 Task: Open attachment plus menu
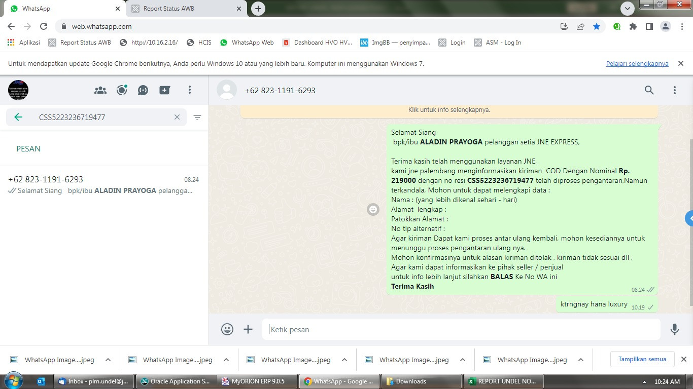[248, 329]
